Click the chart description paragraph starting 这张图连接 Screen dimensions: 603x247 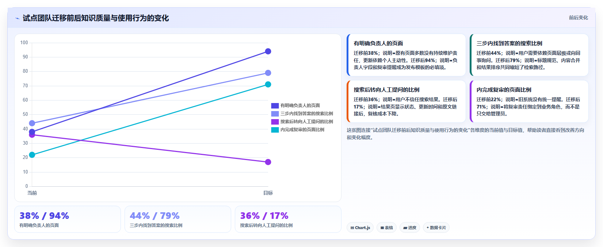click(465, 134)
